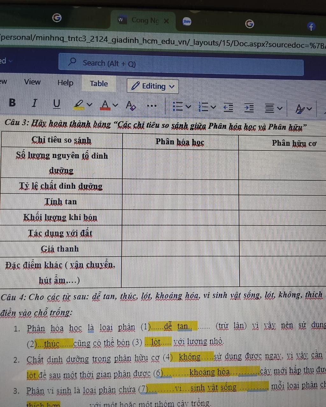The height and width of the screenshot is (407, 326).
Task: Expand the Styles dropdown arrow
Action: (x=310, y=109)
